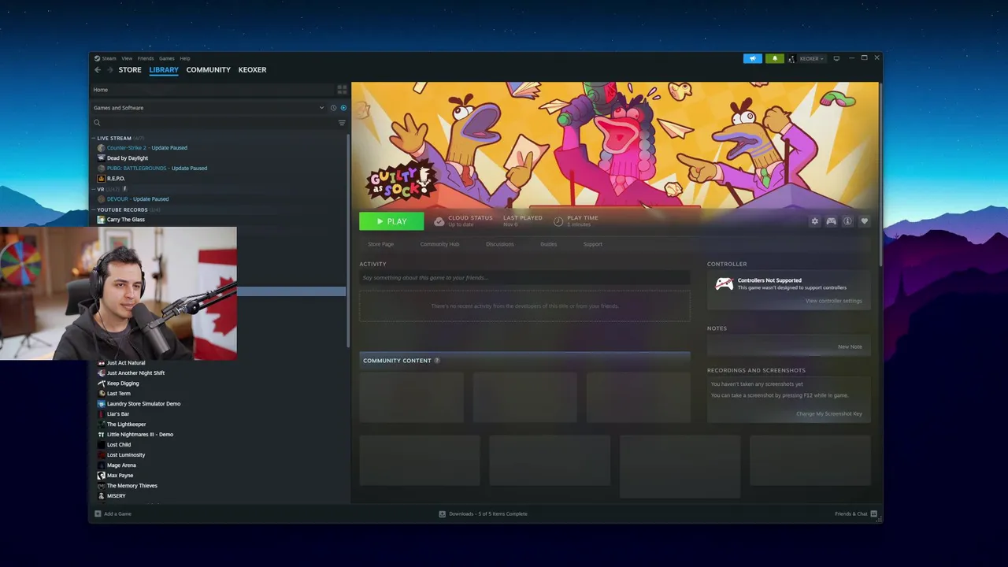
Task: Collapse the YOUTUBE RECORDS collection
Action: [x=93, y=209]
